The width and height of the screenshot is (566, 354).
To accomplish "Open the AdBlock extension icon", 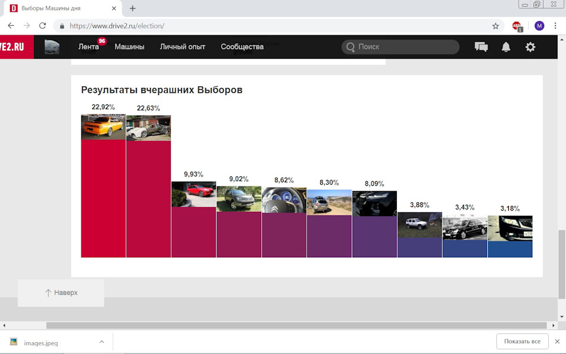I will click(517, 26).
